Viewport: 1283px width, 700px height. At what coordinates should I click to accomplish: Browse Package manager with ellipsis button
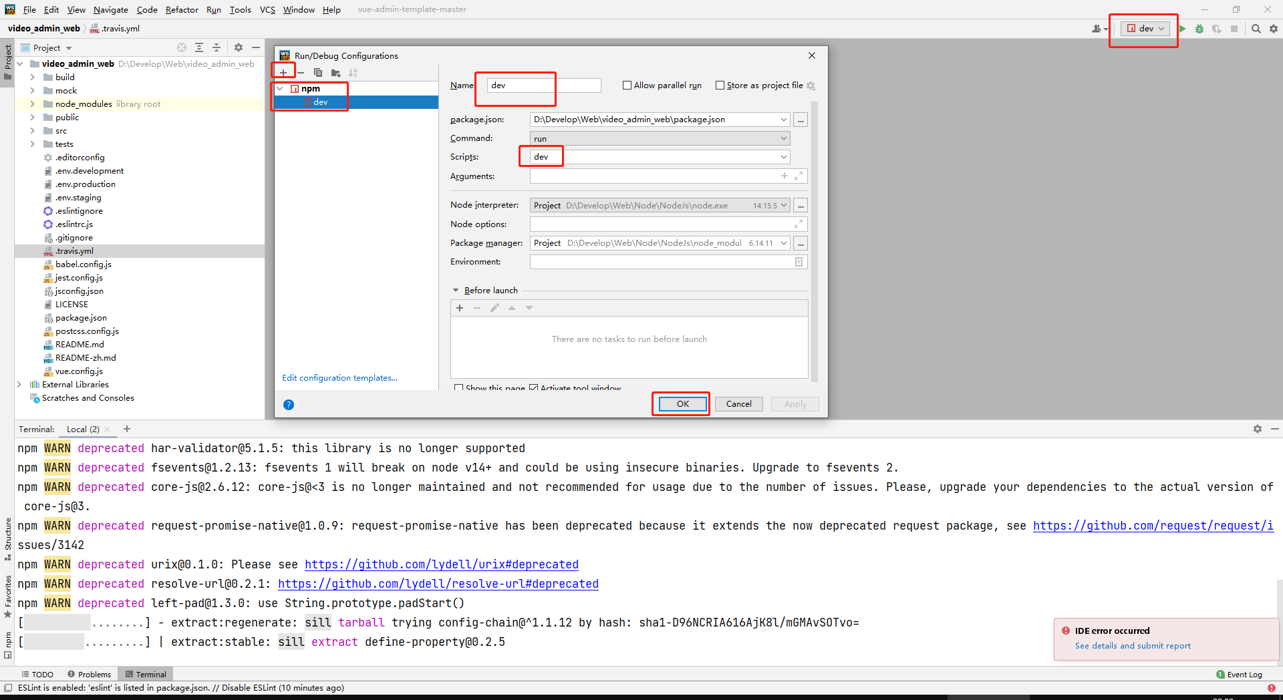801,243
